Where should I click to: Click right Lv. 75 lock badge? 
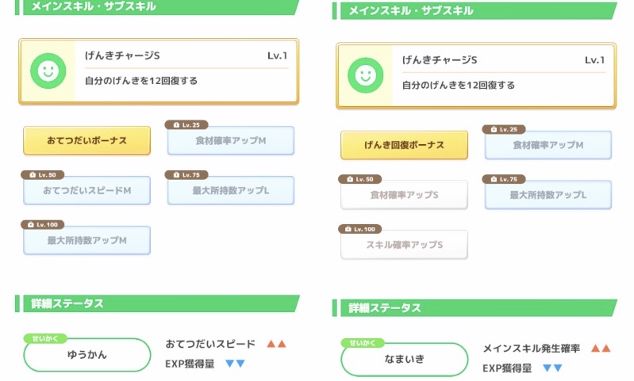point(505,179)
